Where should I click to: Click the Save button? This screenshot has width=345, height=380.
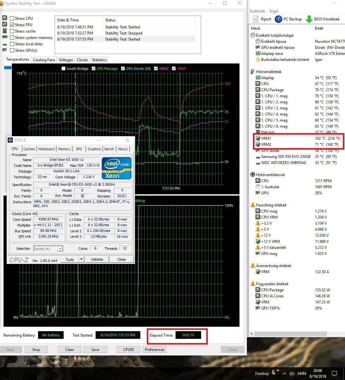point(95,349)
